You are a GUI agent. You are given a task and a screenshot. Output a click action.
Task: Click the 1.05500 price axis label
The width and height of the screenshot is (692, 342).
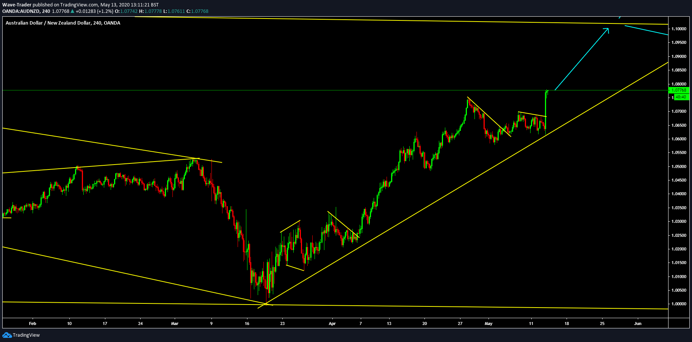point(679,152)
